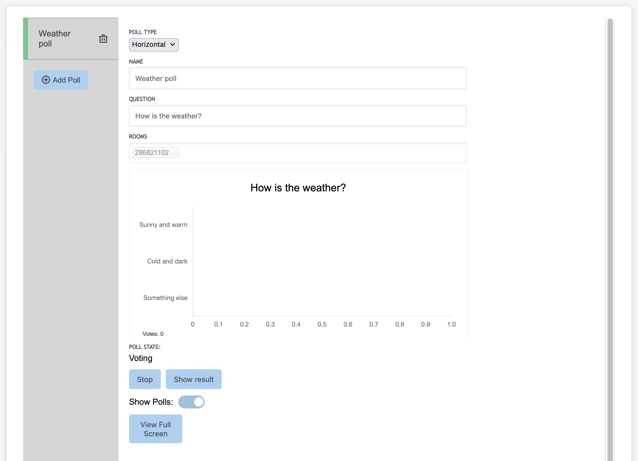Delete the Weather poll using trash icon

coord(103,39)
